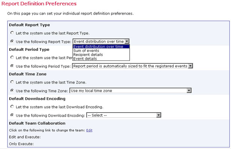Choose 'Event distribution over time' list option
Viewport: 231px width, 149px height.
tap(101, 47)
